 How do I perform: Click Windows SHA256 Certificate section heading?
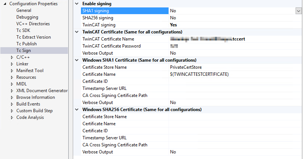(x=142, y=110)
